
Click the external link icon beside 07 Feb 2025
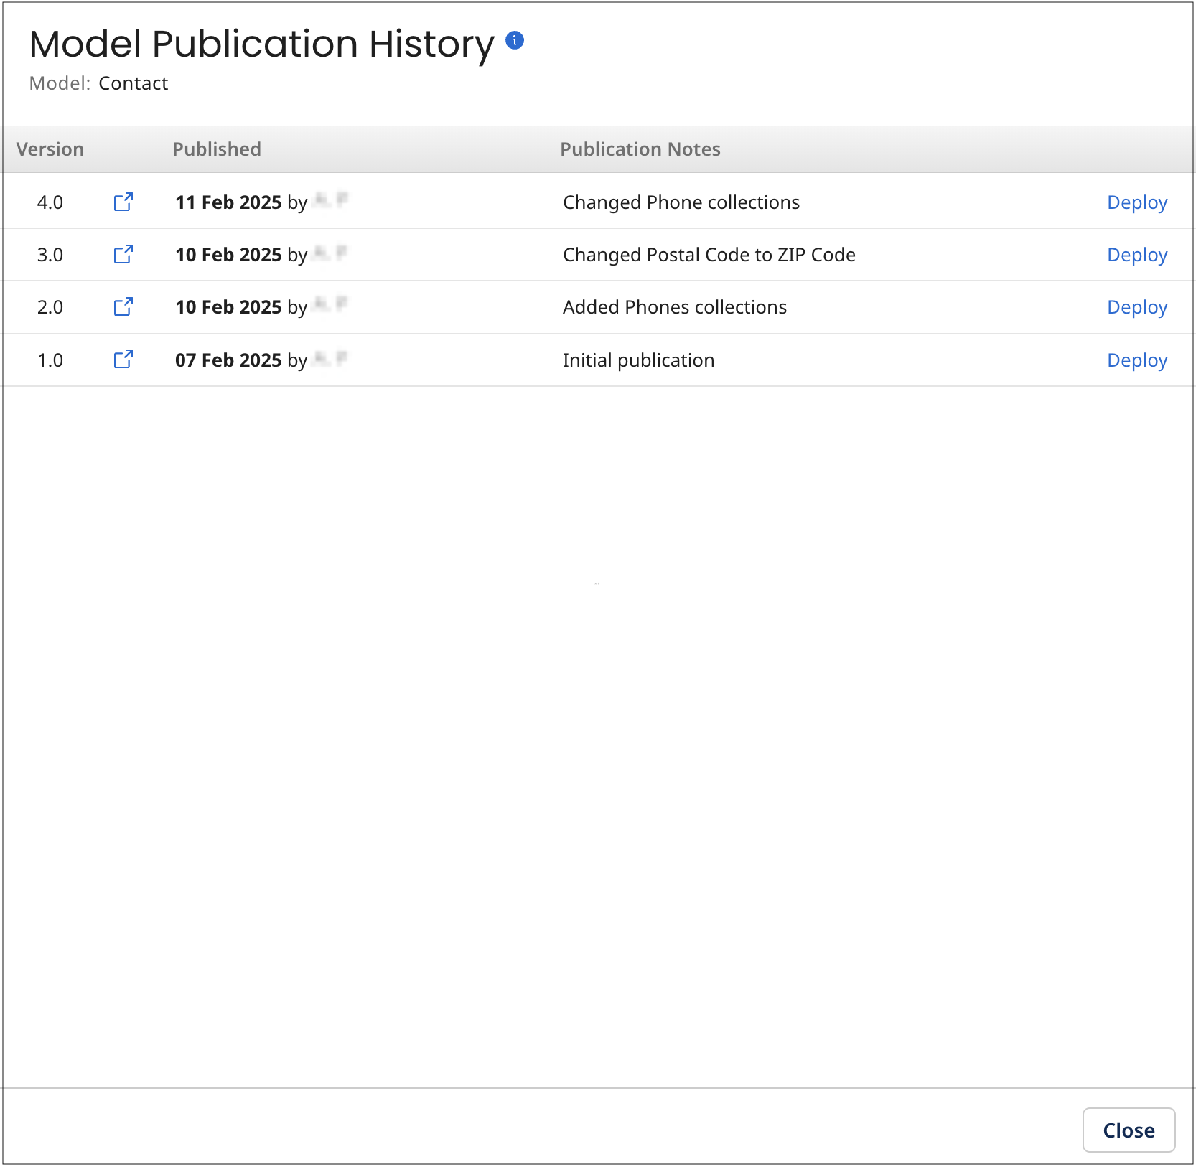point(123,360)
